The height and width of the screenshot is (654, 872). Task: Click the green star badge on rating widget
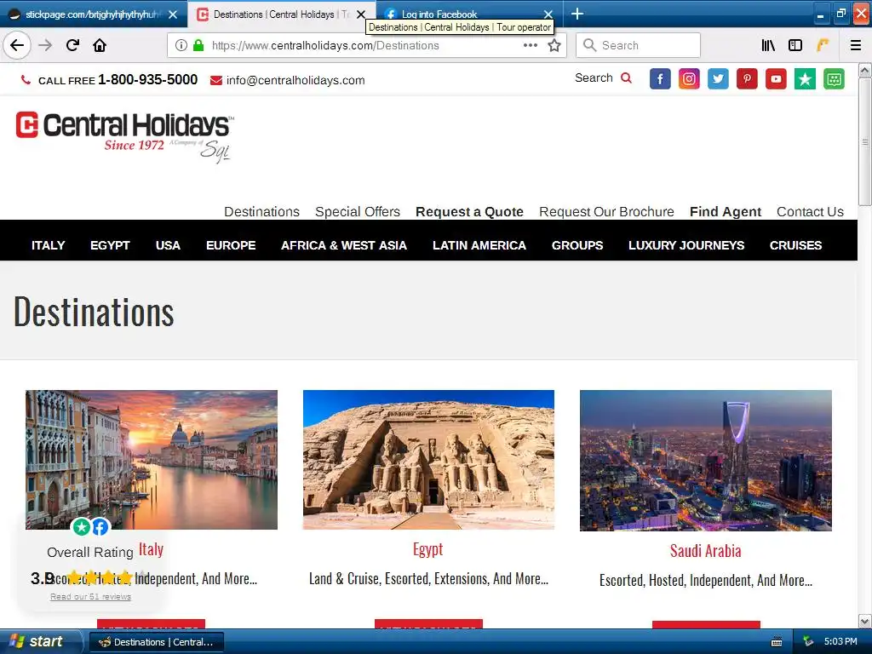tap(82, 526)
